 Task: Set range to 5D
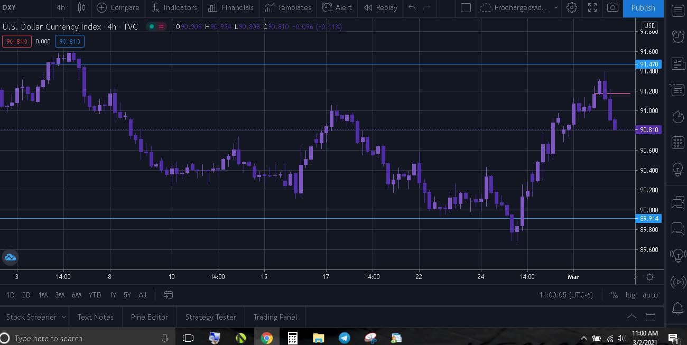[x=26, y=295]
